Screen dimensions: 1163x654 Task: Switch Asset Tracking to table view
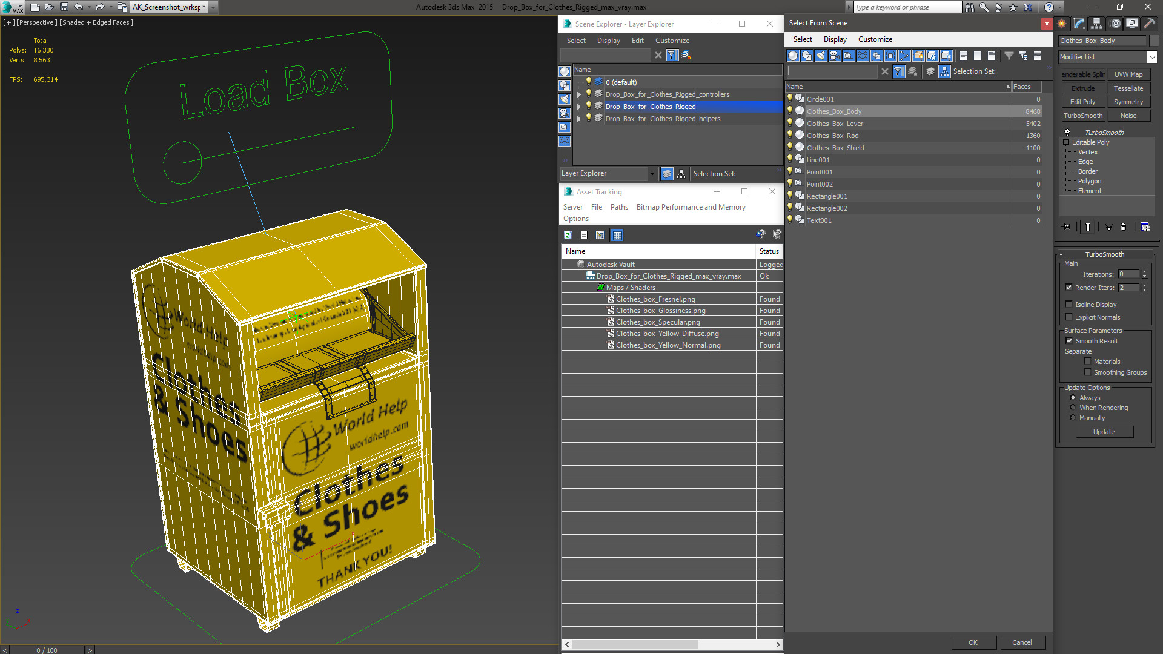click(617, 235)
